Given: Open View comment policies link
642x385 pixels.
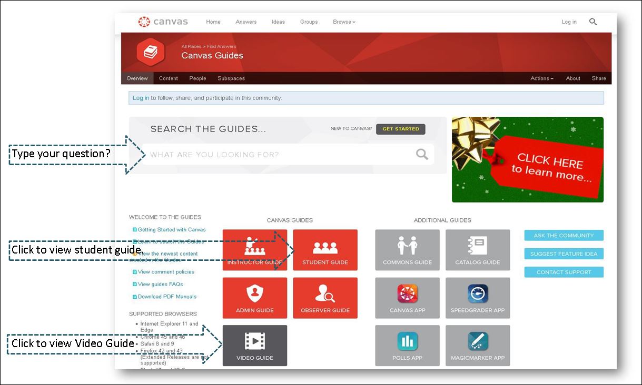Looking at the screenshot, I should [166, 272].
